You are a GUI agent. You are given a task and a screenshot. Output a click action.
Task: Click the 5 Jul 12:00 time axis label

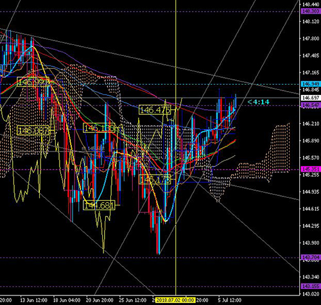230,300
